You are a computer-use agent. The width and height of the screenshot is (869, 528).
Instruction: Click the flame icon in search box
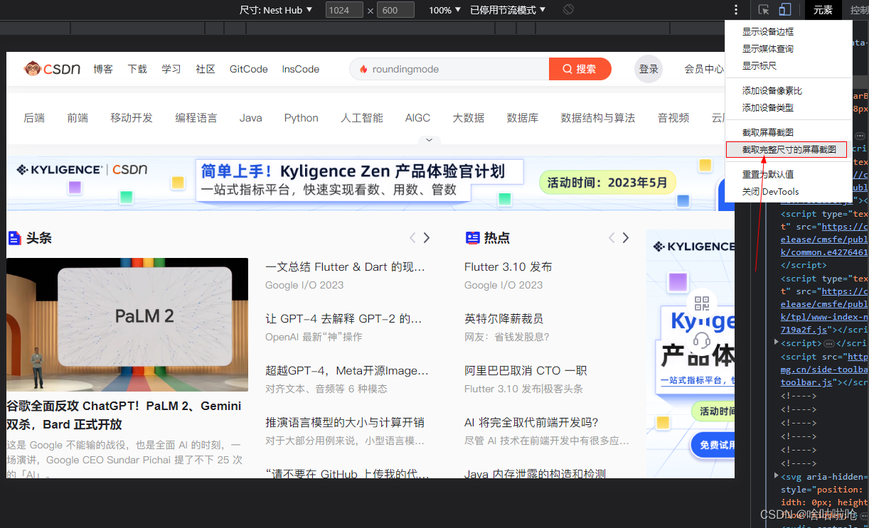tap(363, 69)
